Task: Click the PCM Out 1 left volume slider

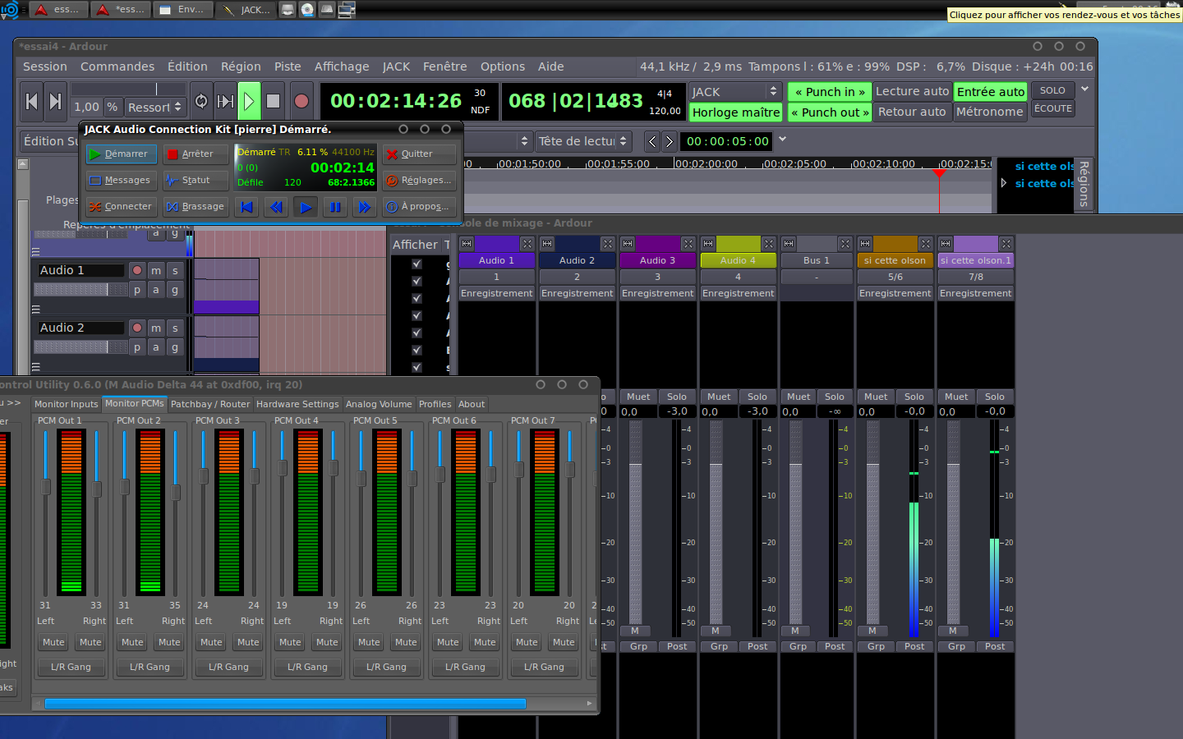Action: pyautogui.click(x=45, y=513)
